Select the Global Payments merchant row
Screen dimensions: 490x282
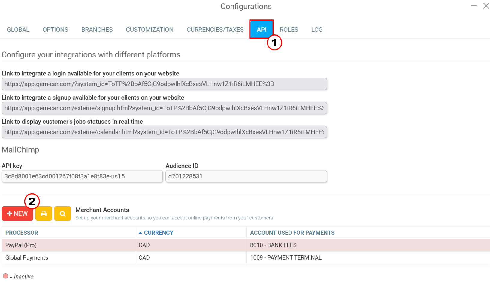pos(246,258)
